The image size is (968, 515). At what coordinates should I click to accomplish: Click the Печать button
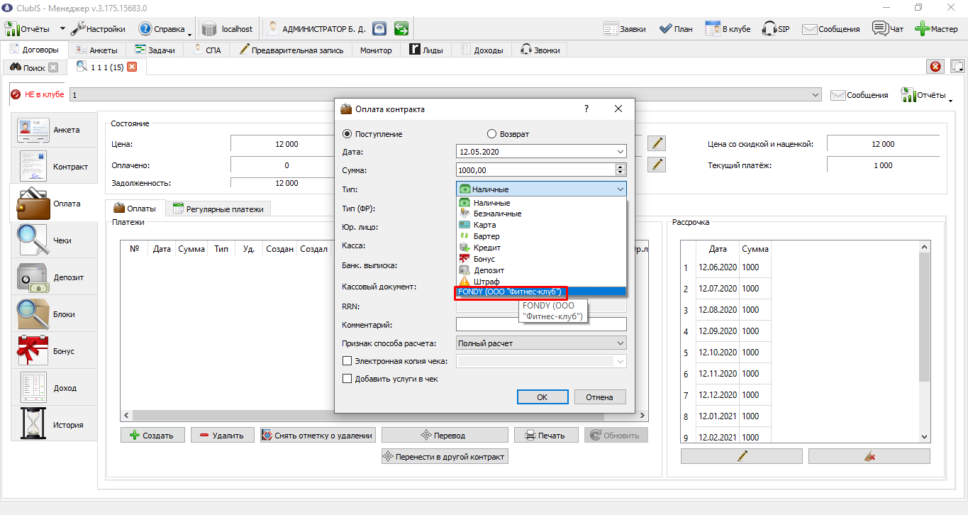click(x=546, y=436)
